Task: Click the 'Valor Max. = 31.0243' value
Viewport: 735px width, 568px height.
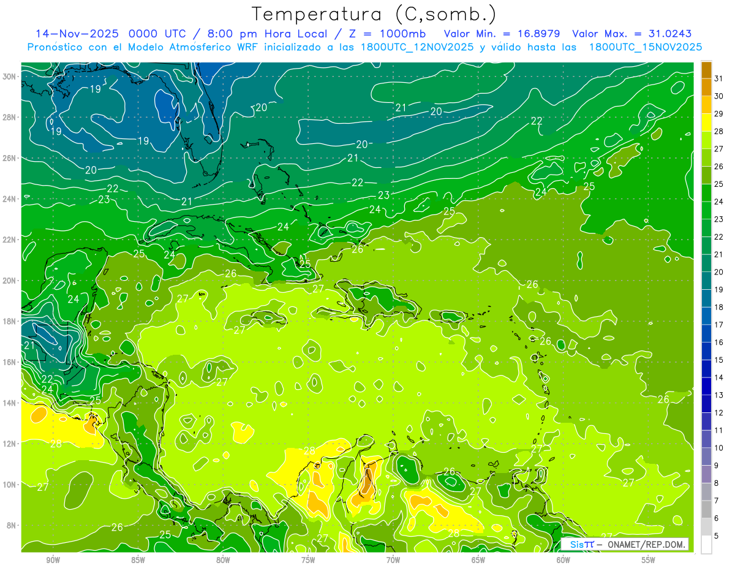Action: pyautogui.click(x=631, y=34)
